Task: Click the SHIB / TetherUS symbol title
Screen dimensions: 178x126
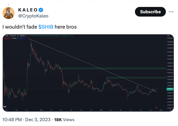Action: tap(15, 36)
